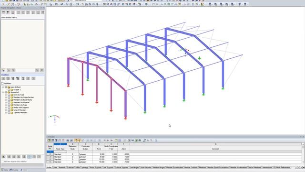This screenshot has height=172, width=305.
Task: Expand the Lines by Type node
Action: click(x=6, y=95)
